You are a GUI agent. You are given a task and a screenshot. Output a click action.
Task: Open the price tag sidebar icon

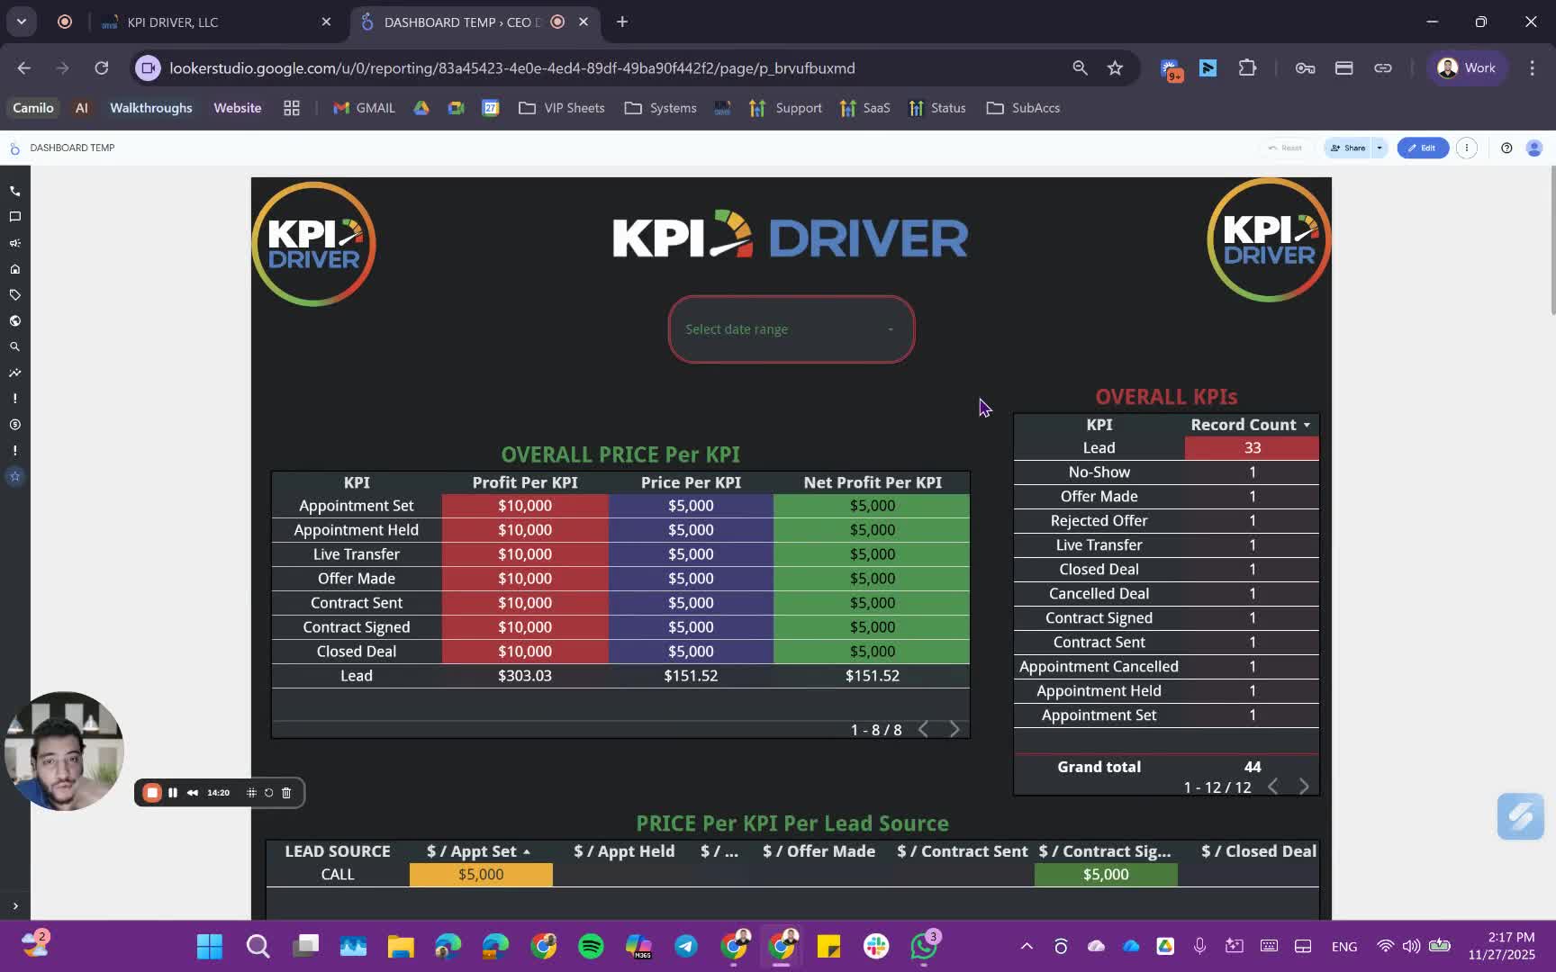click(x=14, y=294)
